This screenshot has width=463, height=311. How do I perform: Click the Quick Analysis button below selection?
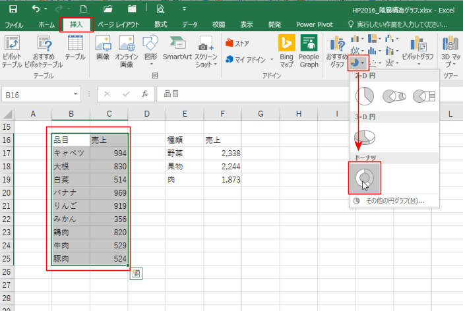tap(136, 273)
